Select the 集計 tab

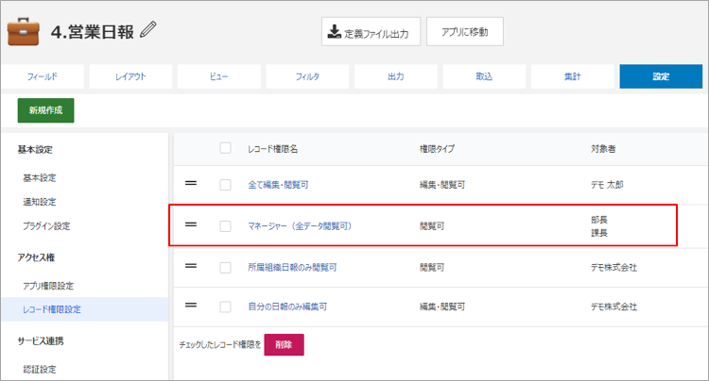573,76
